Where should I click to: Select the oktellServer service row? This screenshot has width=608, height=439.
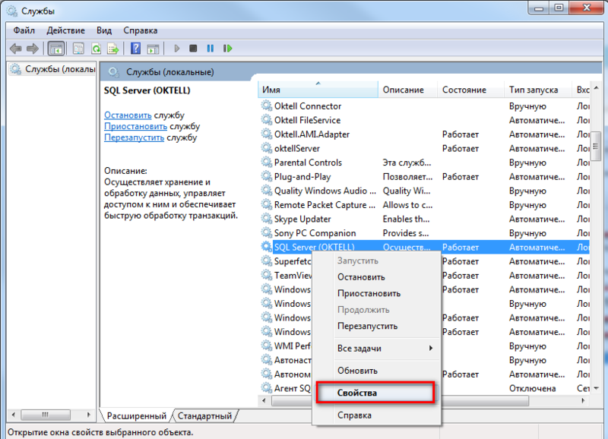point(425,148)
